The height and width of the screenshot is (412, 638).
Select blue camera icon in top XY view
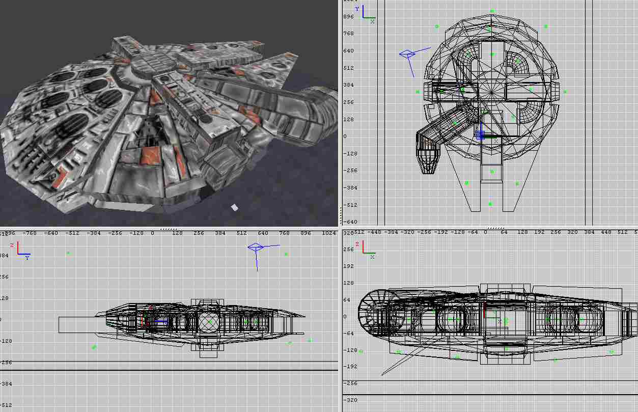pos(407,54)
